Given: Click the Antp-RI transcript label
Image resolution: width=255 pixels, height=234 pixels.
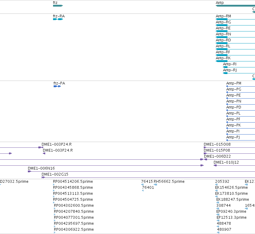Looking at the screenshot, I should (x=230, y=64).
